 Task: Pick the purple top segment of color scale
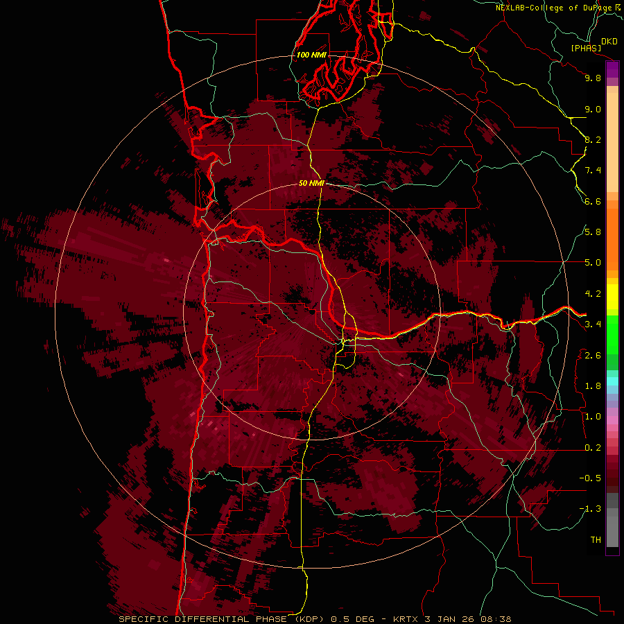coord(612,70)
